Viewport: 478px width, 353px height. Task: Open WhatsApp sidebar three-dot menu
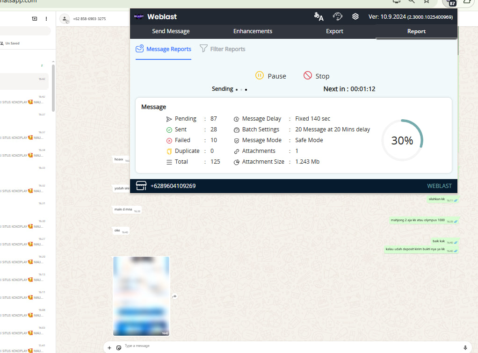point(46,19)
